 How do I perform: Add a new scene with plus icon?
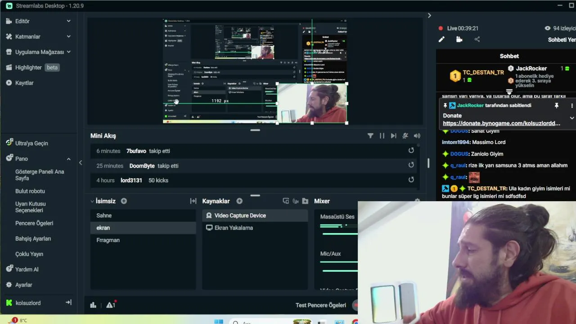[124, 201]
